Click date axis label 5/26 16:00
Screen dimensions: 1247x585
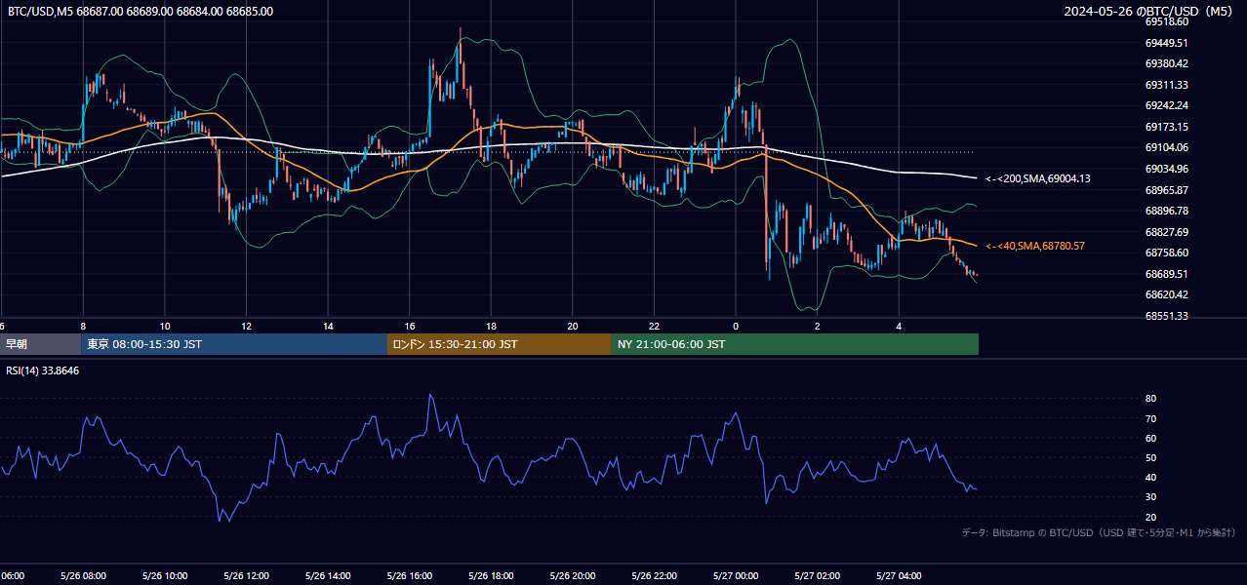coord(409,576)
